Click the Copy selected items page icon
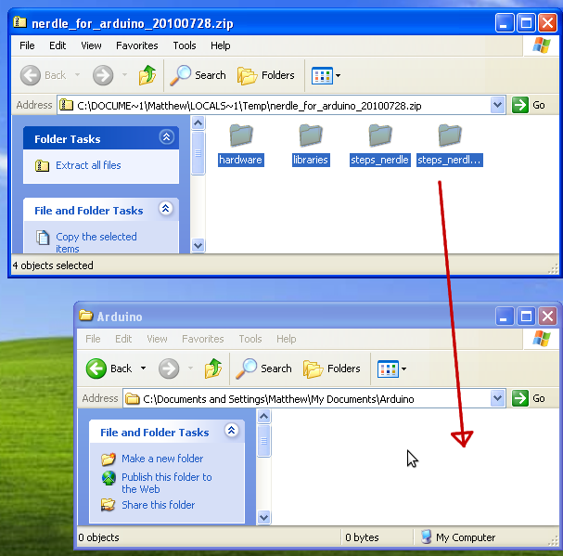The height and width of the screenshot is (556, 563). coord(43,238)
